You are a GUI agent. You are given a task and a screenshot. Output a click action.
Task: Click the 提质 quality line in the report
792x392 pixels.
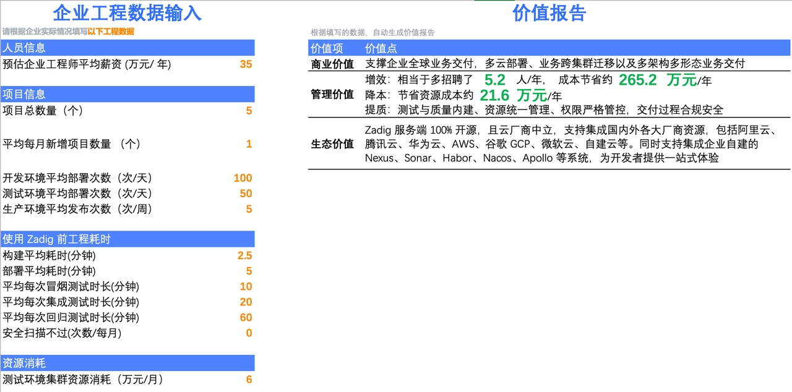544,110
